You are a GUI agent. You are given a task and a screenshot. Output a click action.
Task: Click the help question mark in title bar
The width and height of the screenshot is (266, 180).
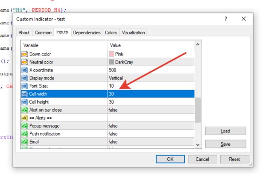[x=226, y=19]
